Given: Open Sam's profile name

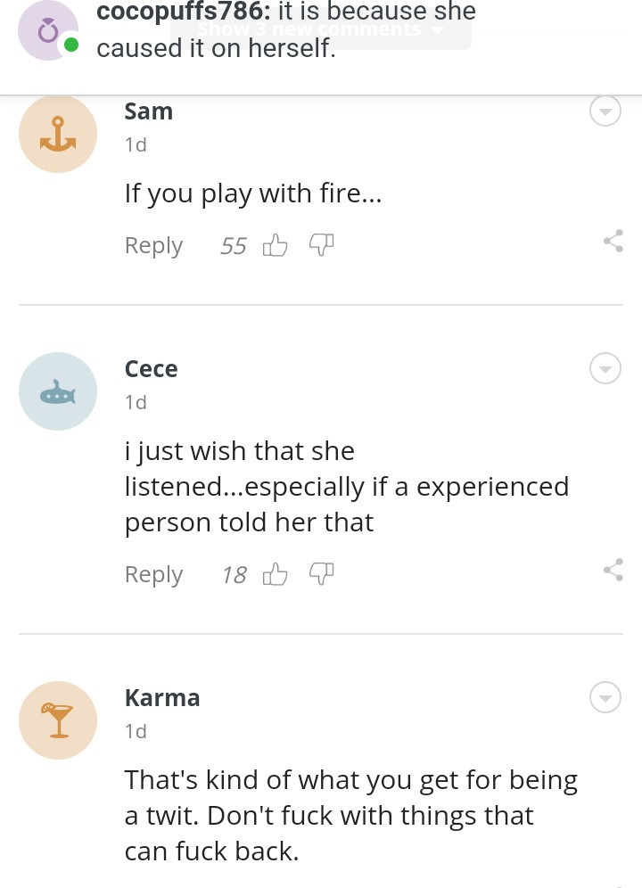Looking at the screenshot, I should (x=149, y=111).
